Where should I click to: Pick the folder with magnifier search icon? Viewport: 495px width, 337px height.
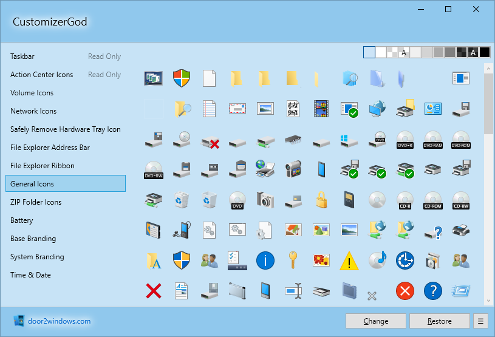click(182, 109)
